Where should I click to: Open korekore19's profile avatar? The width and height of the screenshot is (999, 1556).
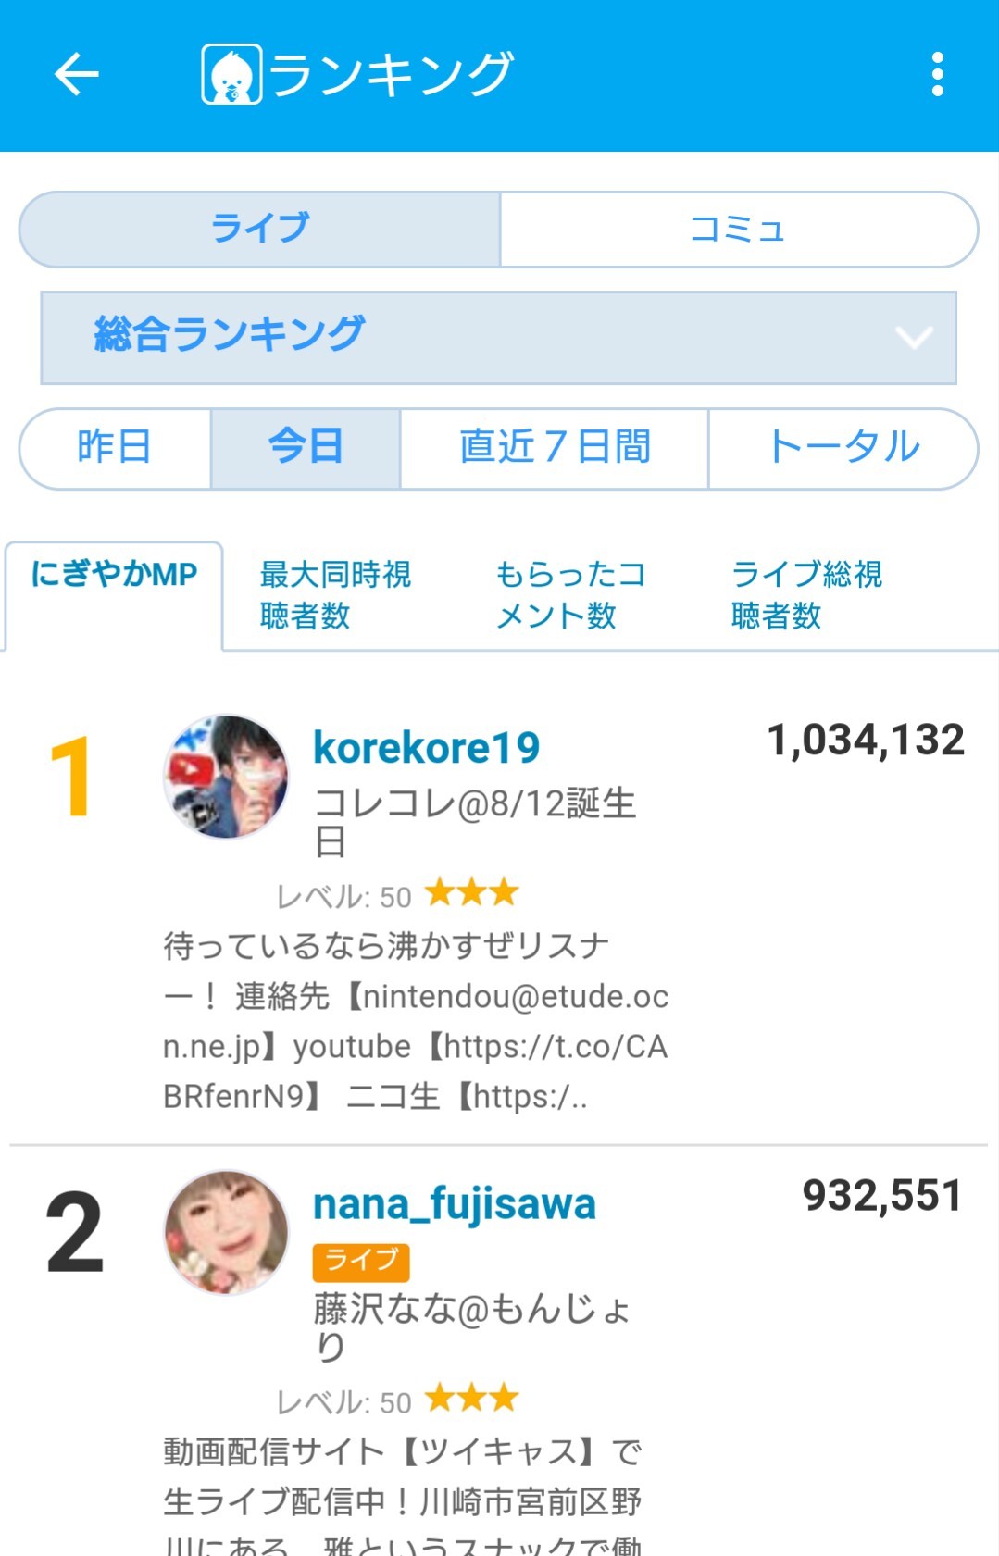point(226,777)
